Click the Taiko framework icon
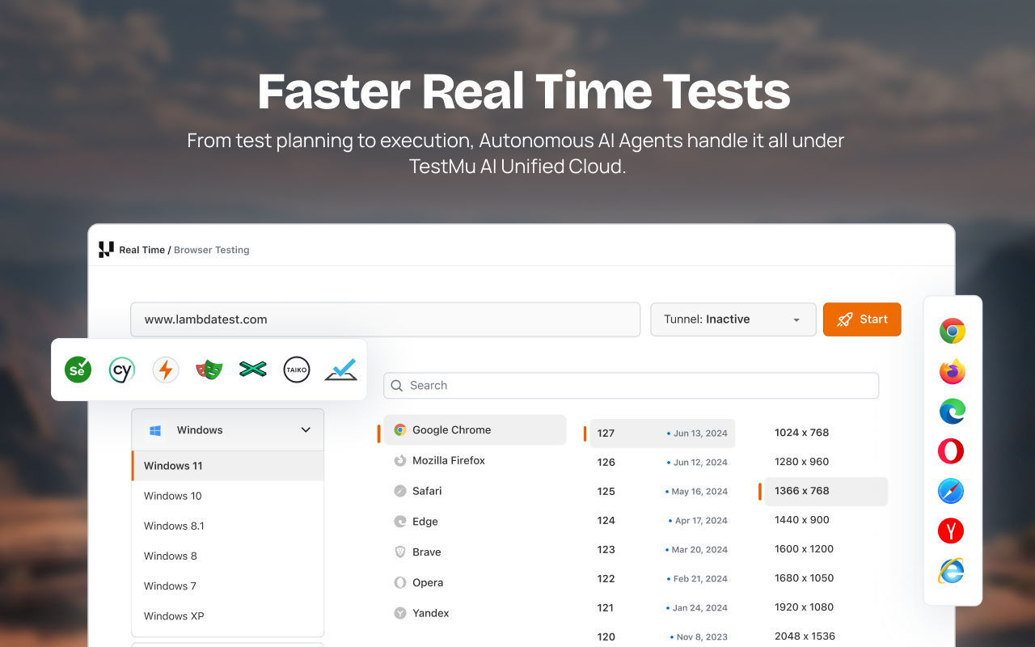The image size is (1035, 647). 297,370
